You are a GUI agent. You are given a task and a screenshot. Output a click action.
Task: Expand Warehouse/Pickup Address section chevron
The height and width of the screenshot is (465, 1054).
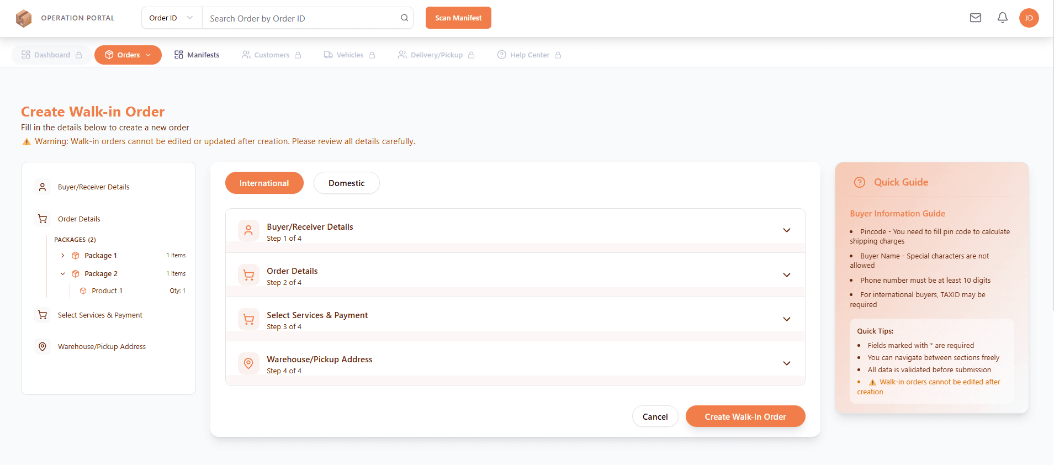tap(787, 363)
